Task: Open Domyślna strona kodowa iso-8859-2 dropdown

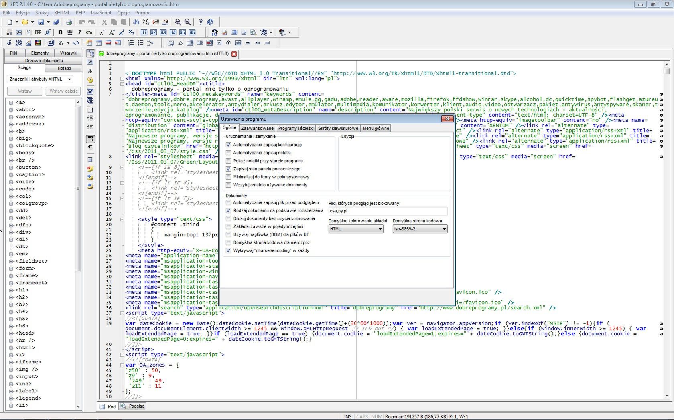Action: pyautogui.click(x=420, y=229)
